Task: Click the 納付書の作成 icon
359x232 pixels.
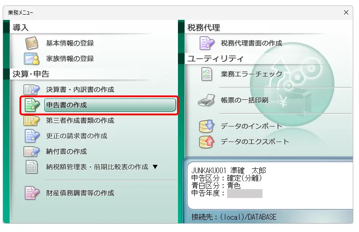Action: (32, 152)
